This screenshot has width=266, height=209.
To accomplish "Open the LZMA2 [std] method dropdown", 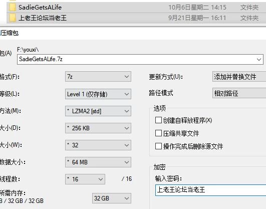I will [x=98, y=111].
